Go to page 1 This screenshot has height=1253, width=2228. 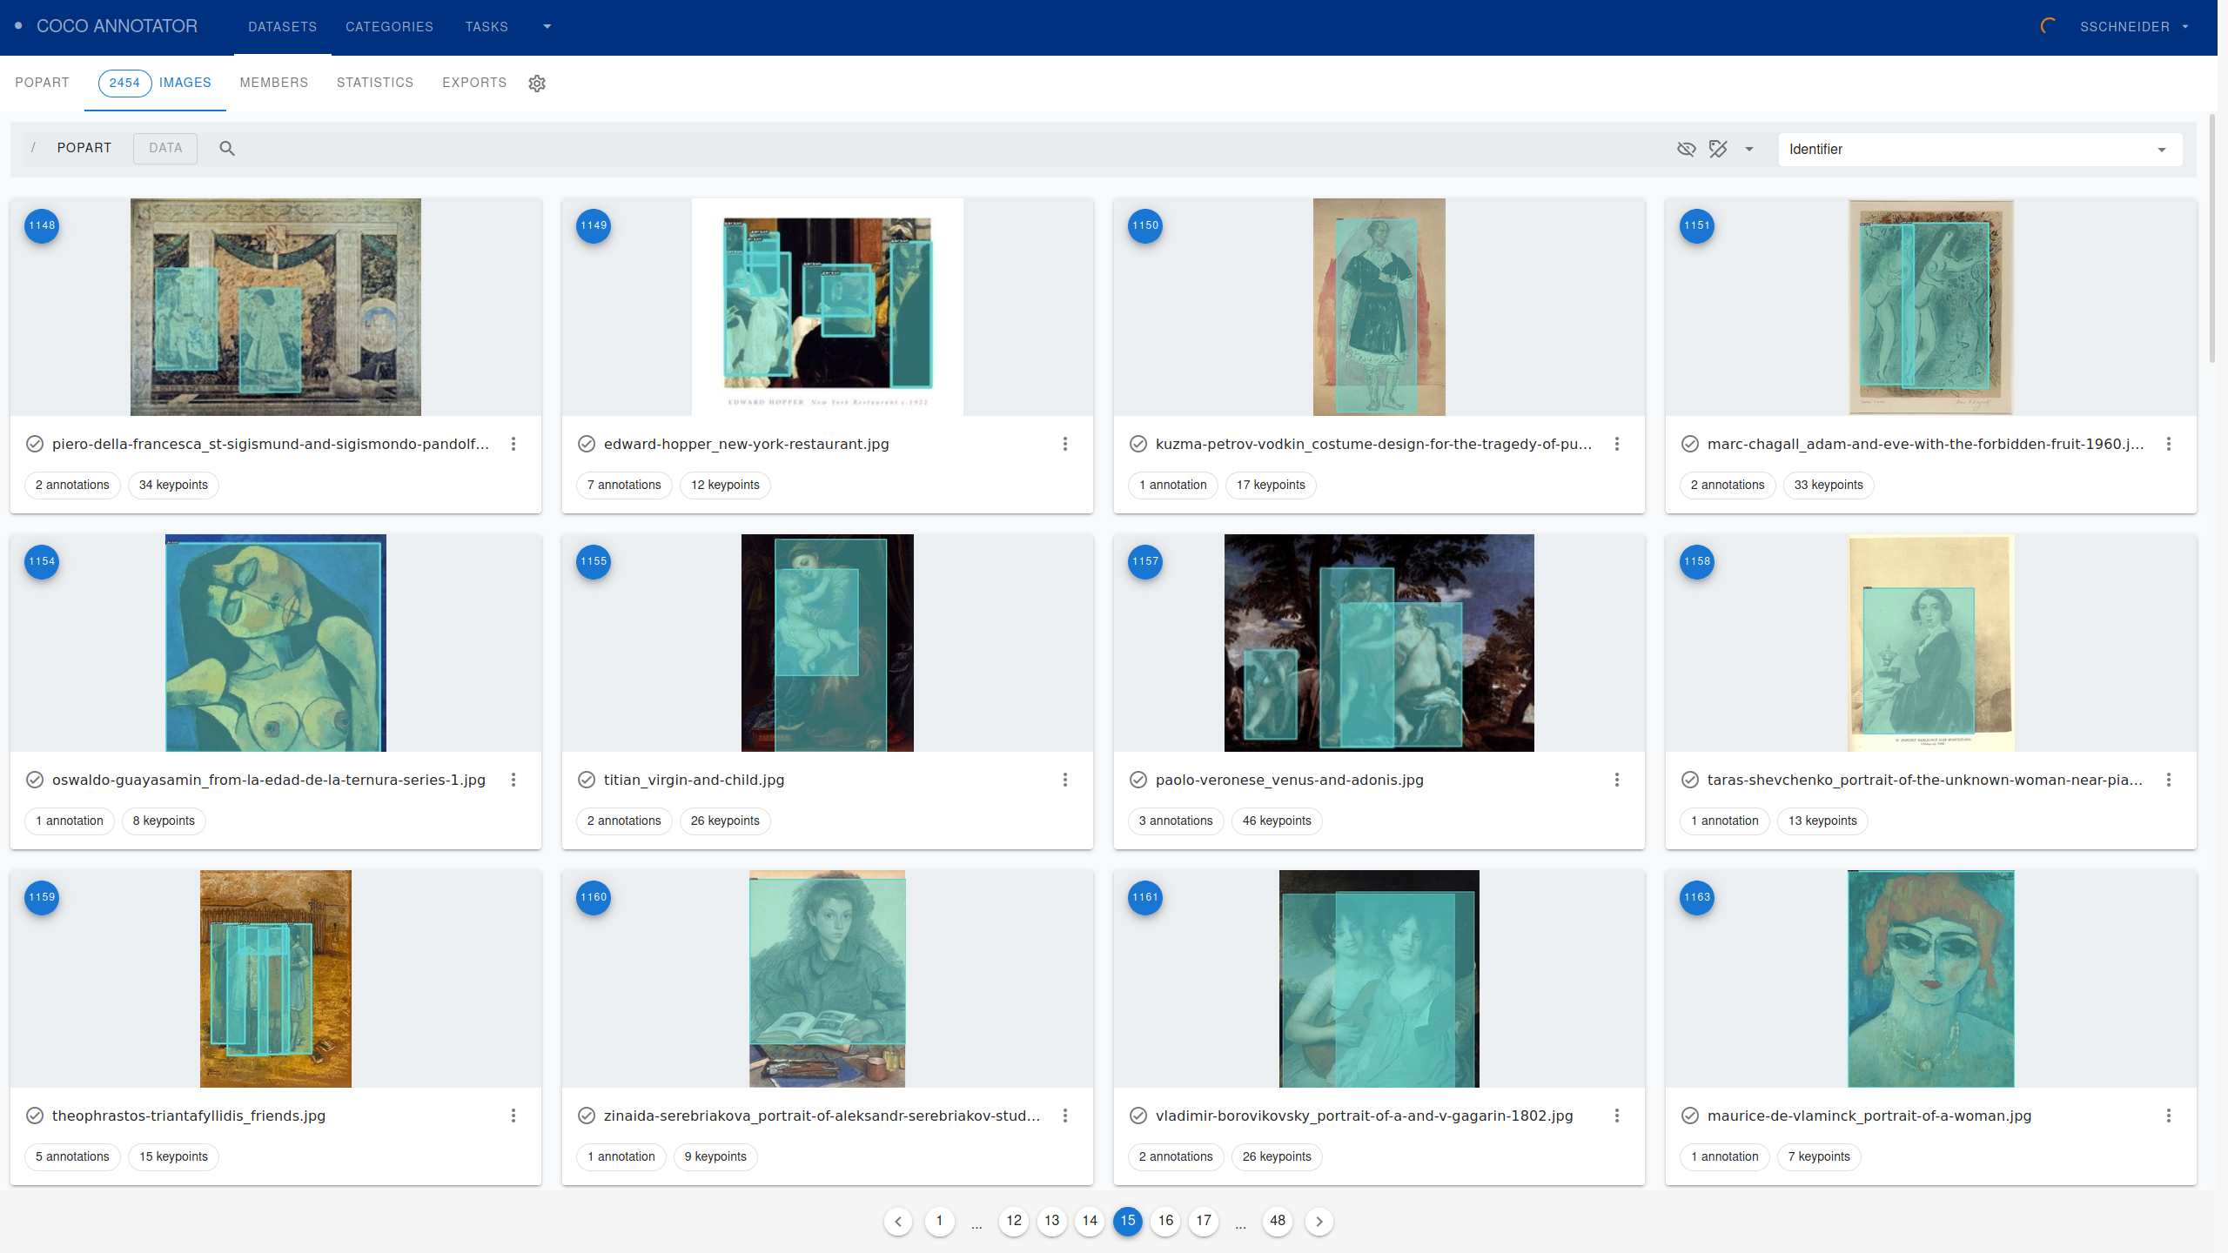(x=939, y=1221)
